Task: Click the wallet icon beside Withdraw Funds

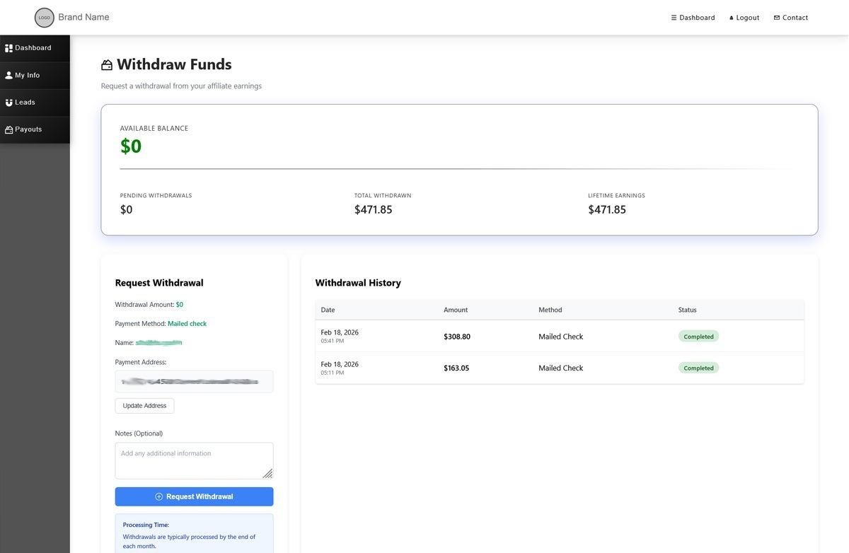Action: [107, 65]
